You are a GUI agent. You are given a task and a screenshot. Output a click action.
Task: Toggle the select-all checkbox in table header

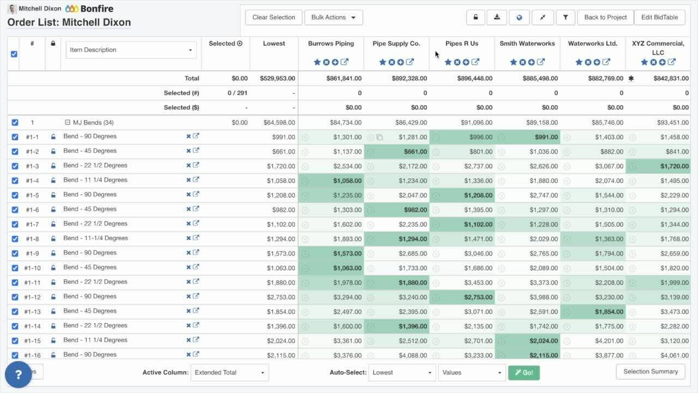pyautogui.click(x=14, y=54)
